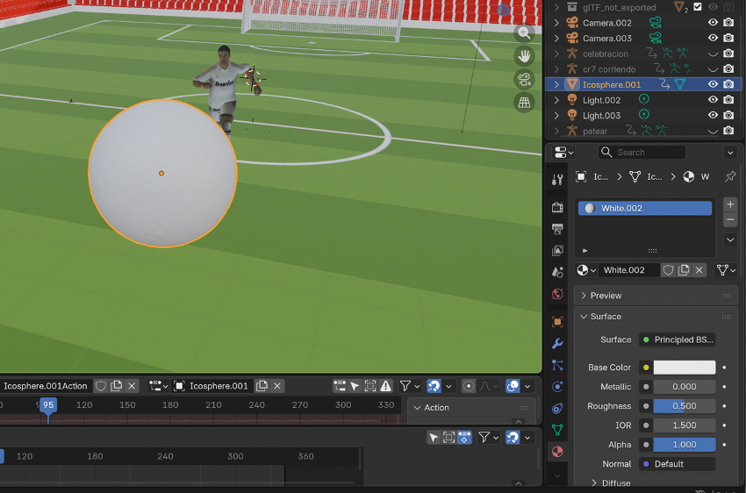Click the Principled BSDF surface button

(677, 339)
